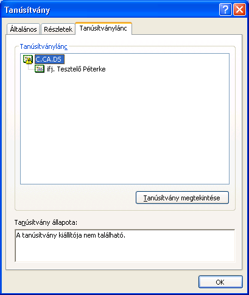
Task: Open the Részletek tab
Action: point(58,29)
